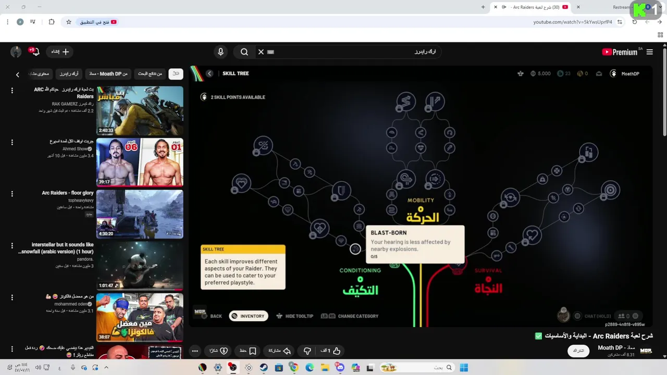
Task: Open the Moath DP channel name link
Action: [x=616, y=347]
